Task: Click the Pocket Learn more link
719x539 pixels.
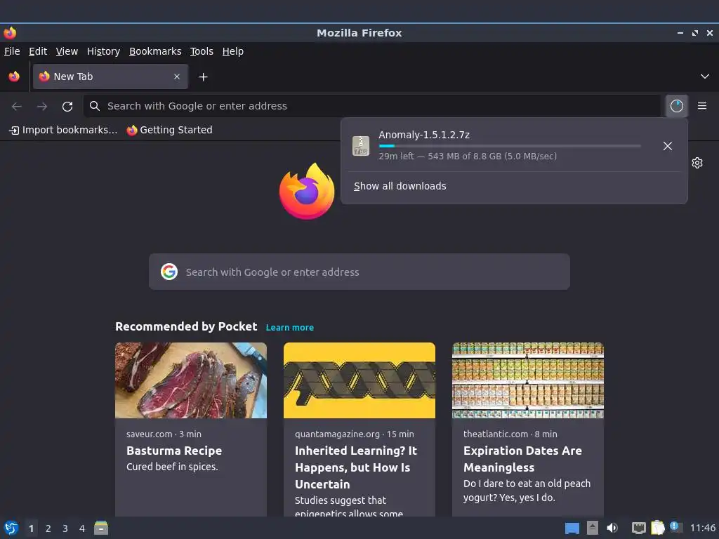Action: pos(290,327)
